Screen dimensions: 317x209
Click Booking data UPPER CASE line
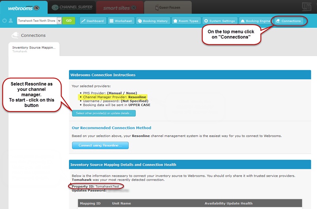[x=116, y=105]
